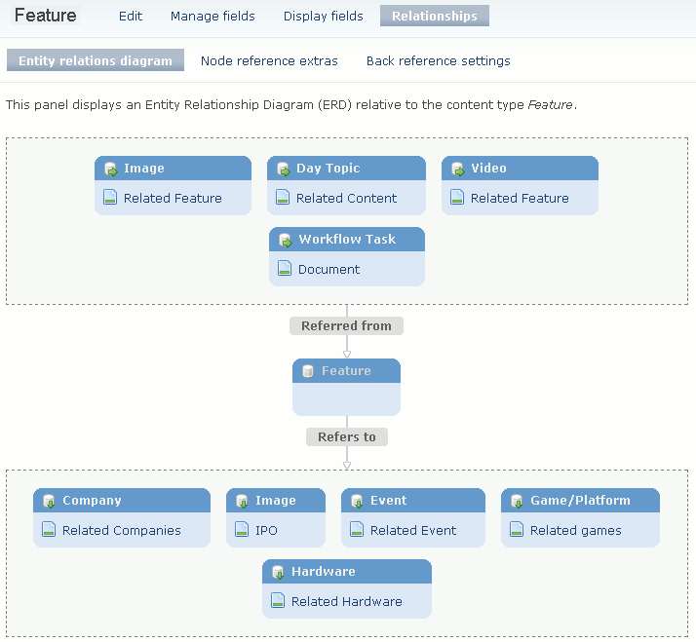Click the Company entity title
Image resolution: width=696 pixels, height=642 pixels.
92,501
